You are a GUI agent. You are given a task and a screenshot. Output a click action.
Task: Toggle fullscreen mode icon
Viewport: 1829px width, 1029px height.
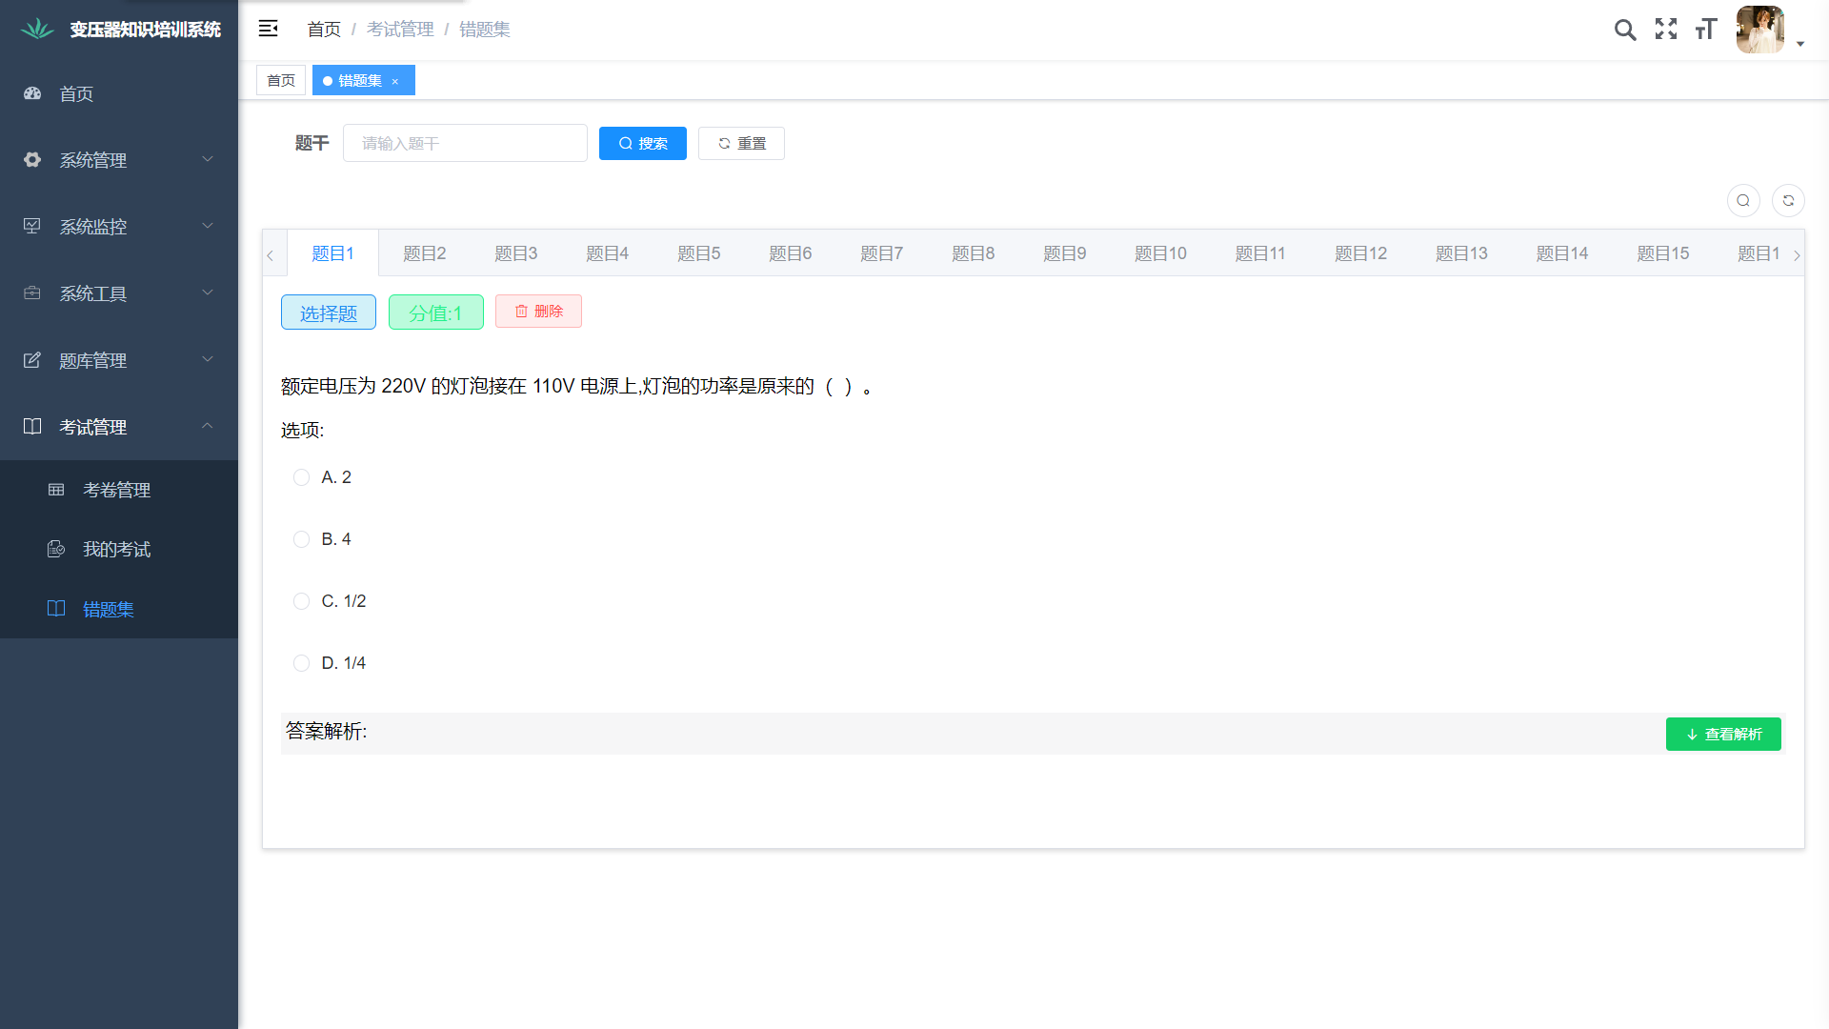pos(1666,30)
